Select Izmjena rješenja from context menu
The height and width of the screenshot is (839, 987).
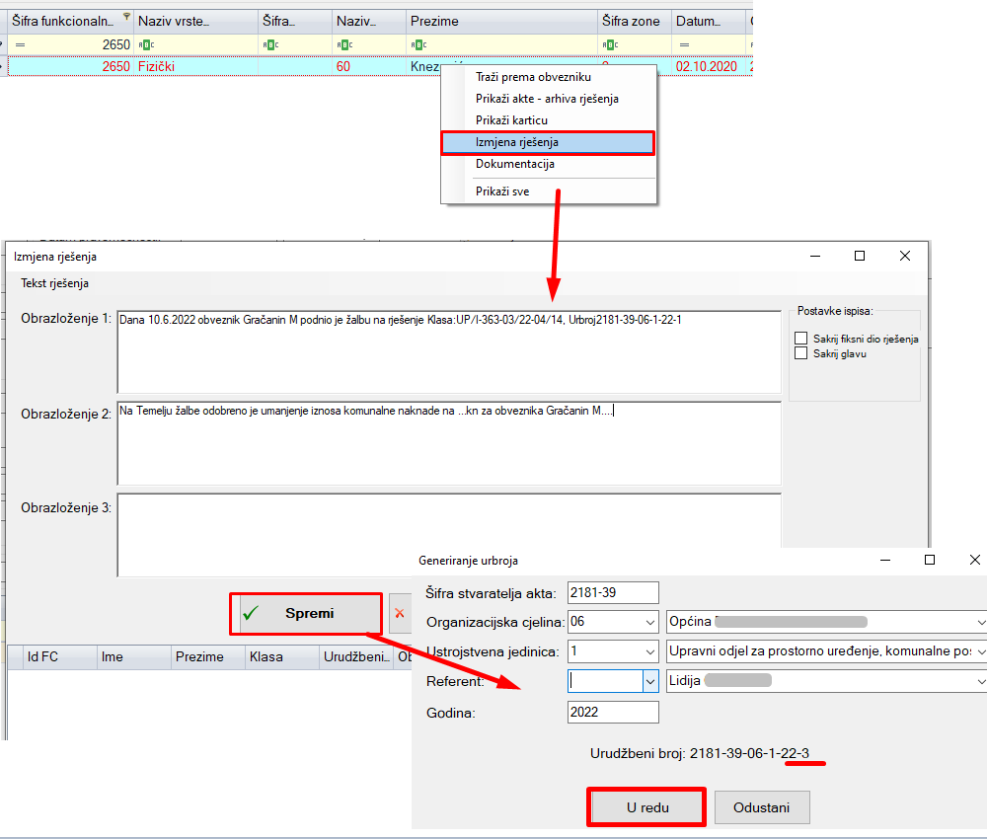[547, 142]
